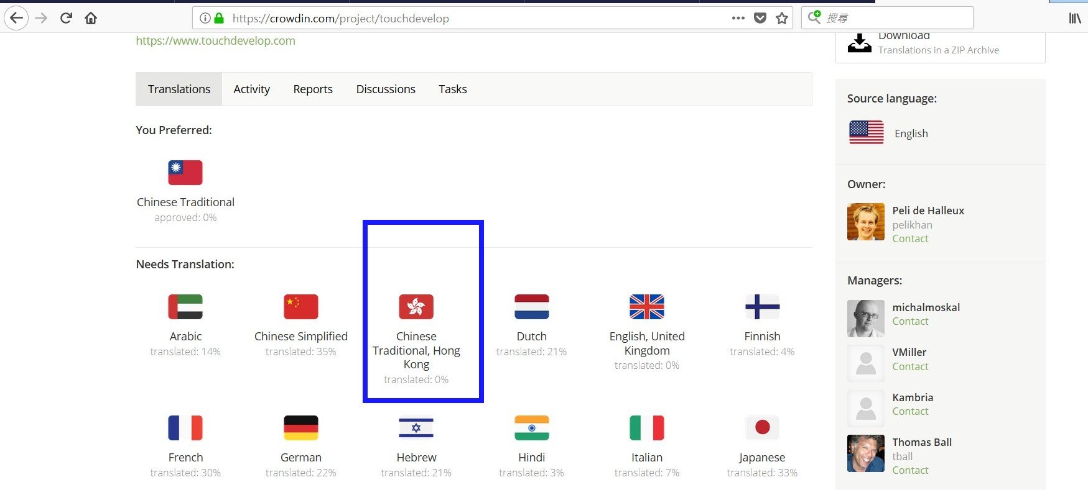Select the Japanese flag icon
The width and height of the screenshot is (1088, 490).
point(763,428)
